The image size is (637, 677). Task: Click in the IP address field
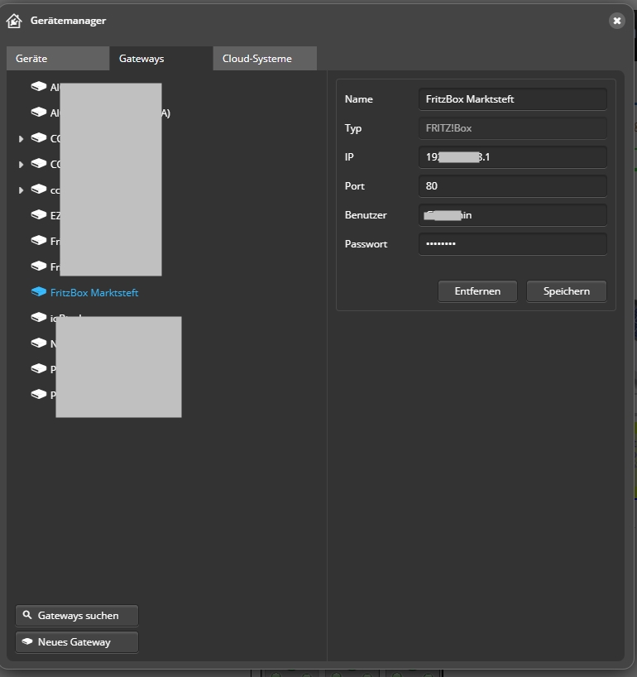click(x=513, y=157)
